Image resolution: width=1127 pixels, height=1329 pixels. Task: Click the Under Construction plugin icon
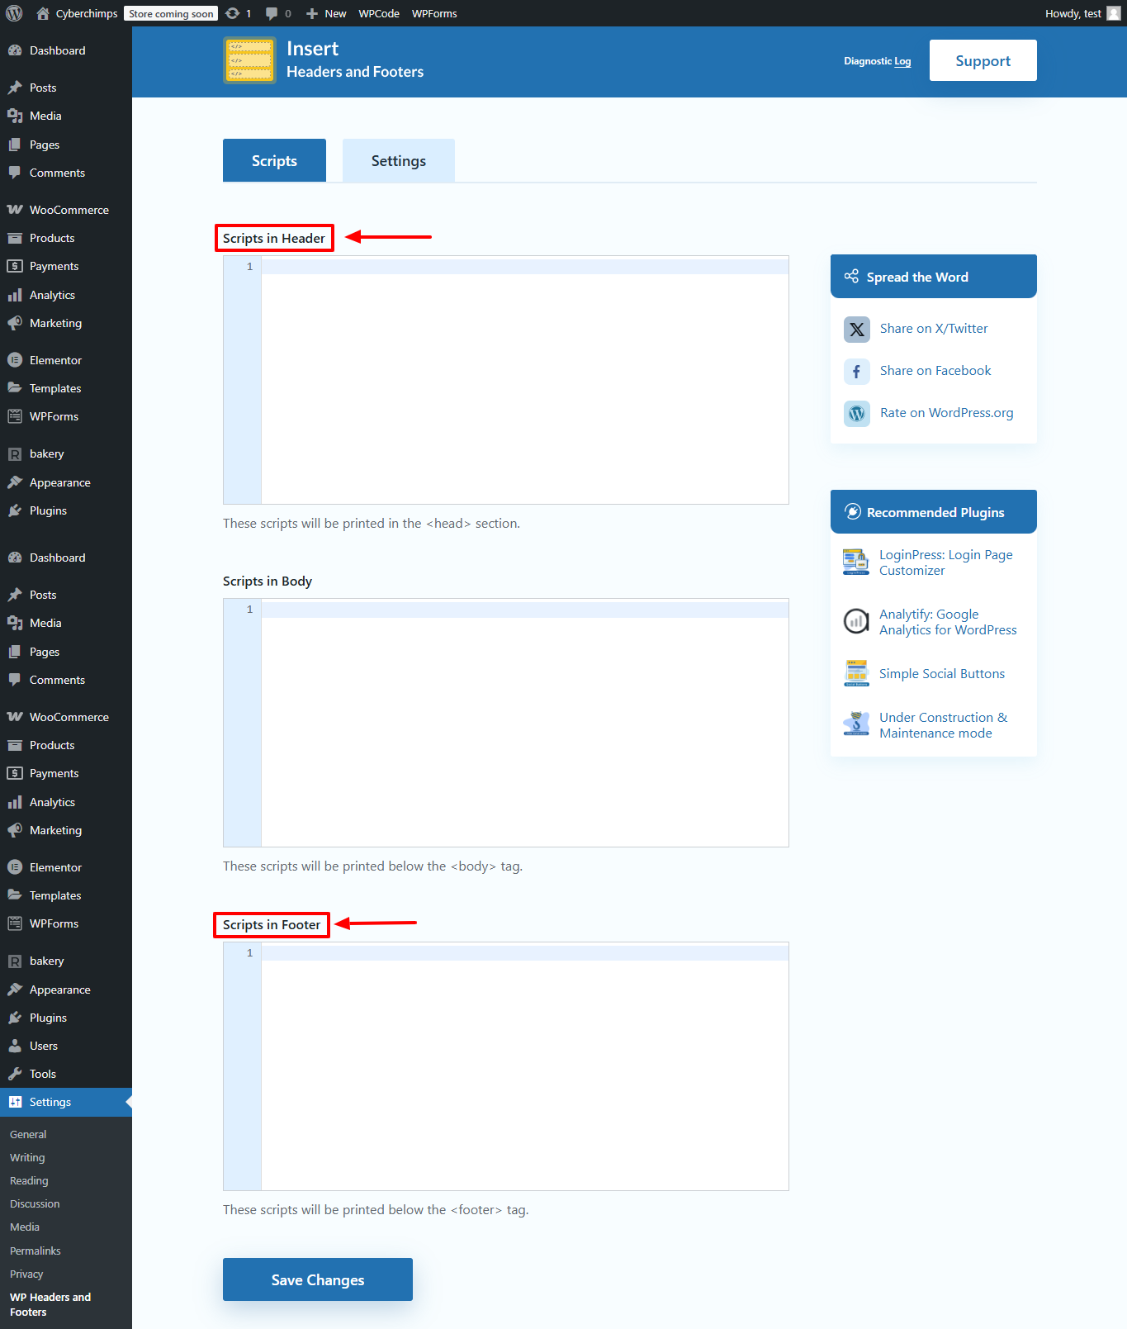(856, 724)
